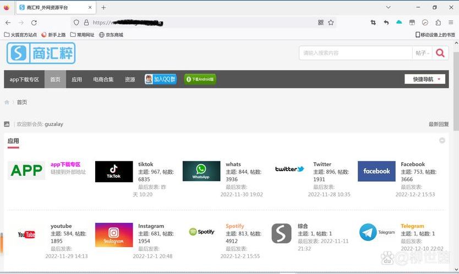Click the red search magnifier button

pos(440,53)
